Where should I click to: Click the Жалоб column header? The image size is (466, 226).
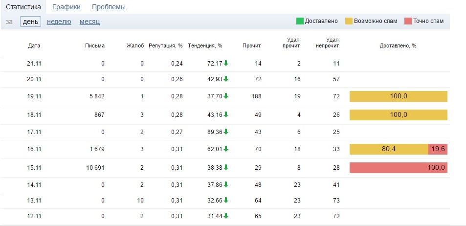click(135, 46)
